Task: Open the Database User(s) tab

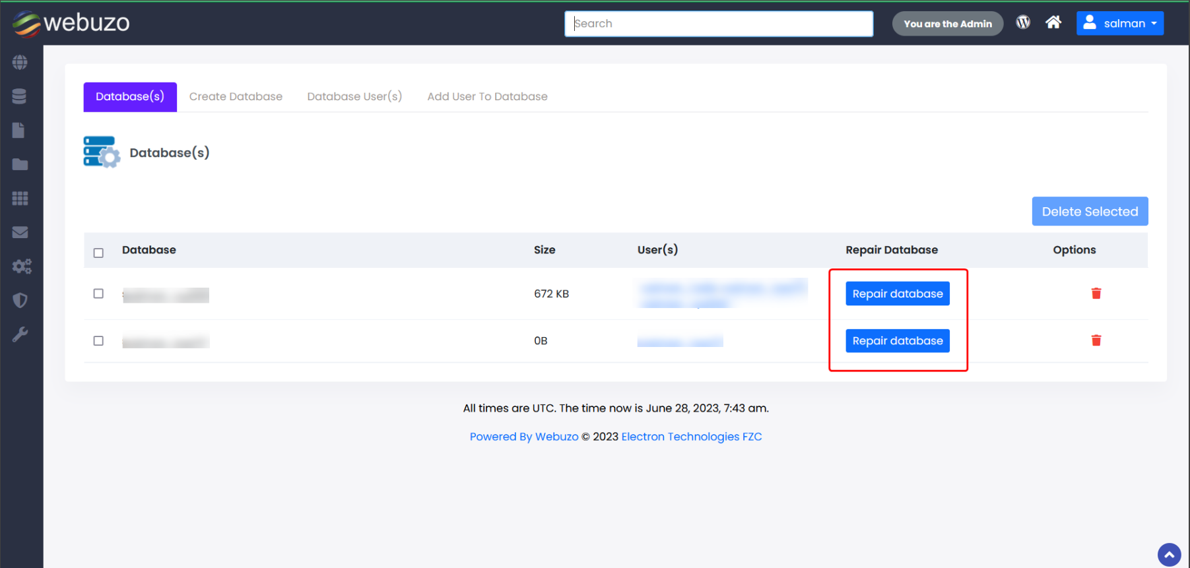Action: pos(354,96)
